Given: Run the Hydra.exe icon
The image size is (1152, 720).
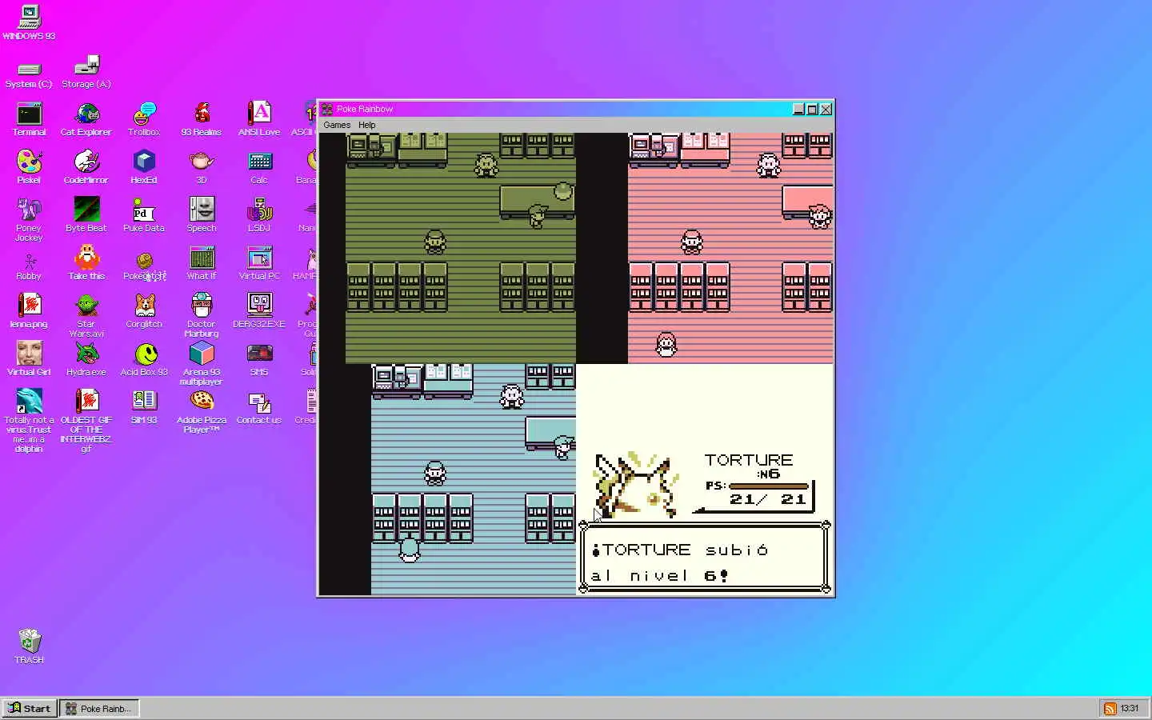Looking at the screenshot, I should tap(86, 359).
